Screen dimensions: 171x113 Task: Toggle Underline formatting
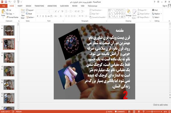click(x=43, y=16)
